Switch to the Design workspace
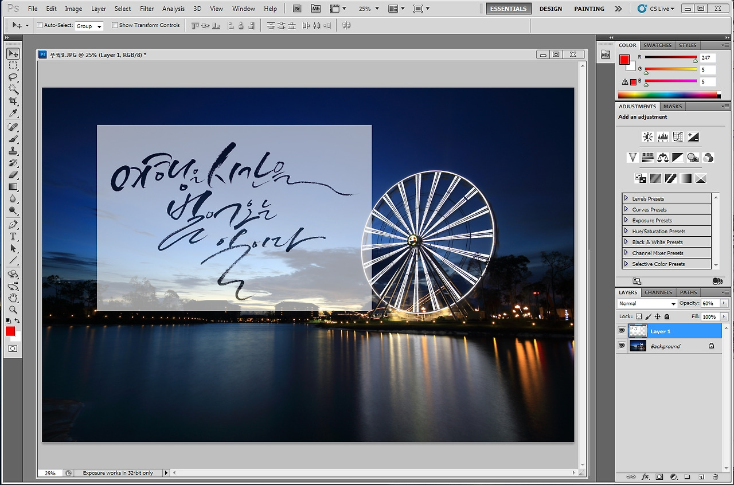Viewport: 734px width, 485px height. [550, 9]
